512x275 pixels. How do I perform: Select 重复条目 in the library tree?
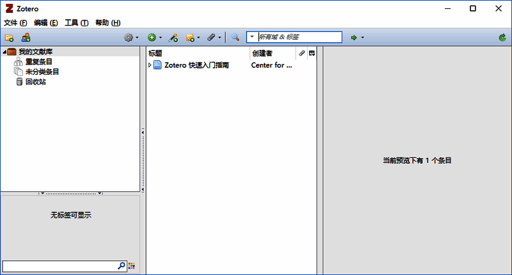(x=38, y=61)
